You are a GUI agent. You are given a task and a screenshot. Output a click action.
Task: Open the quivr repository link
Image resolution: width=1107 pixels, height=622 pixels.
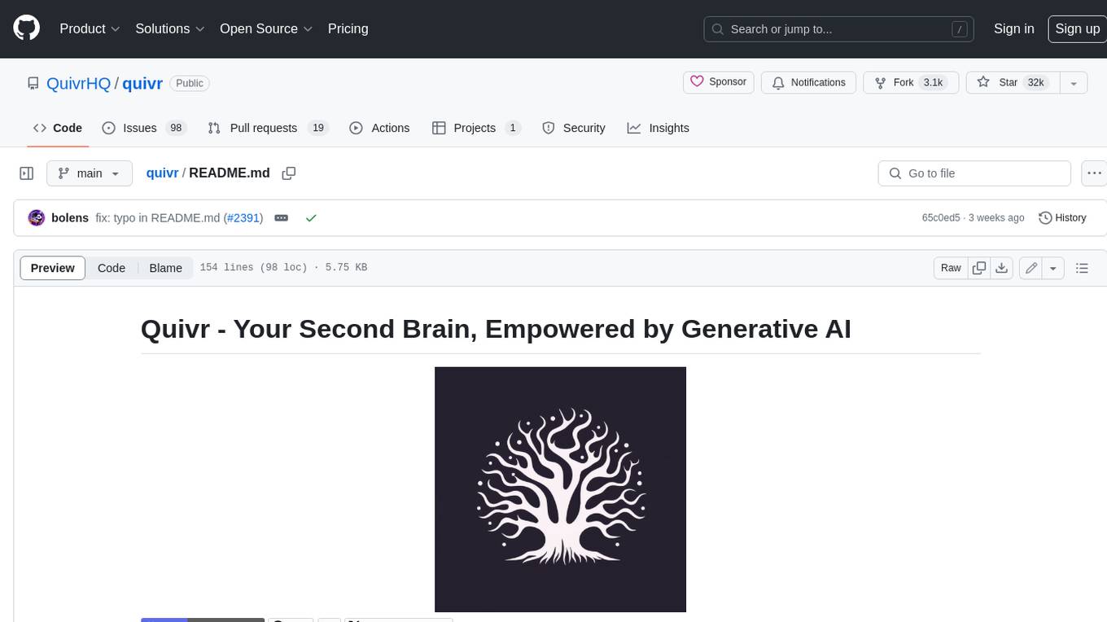pos(142,83)
